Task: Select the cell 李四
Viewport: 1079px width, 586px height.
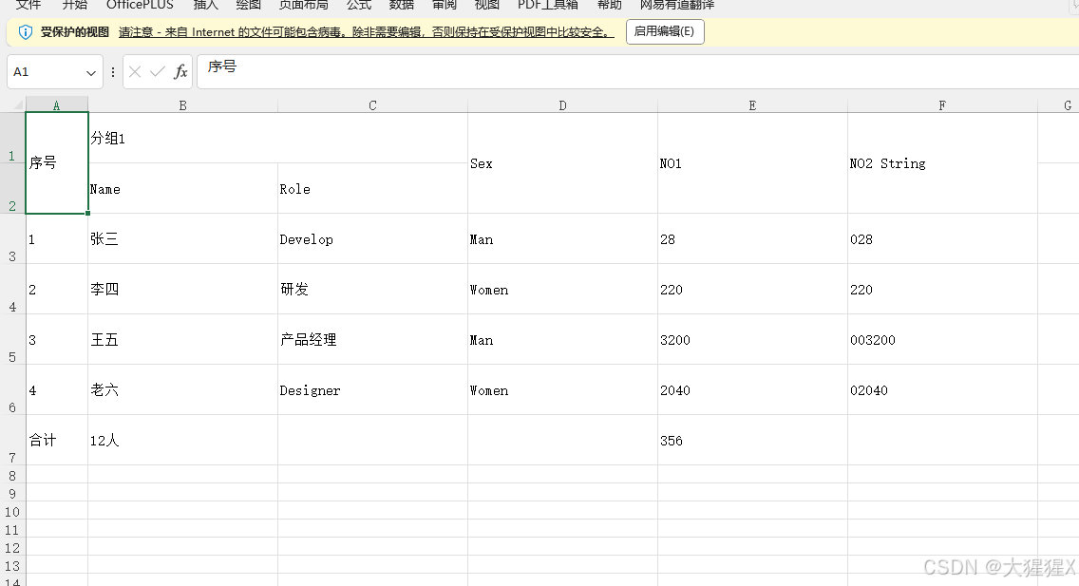Action: point(182,289)
